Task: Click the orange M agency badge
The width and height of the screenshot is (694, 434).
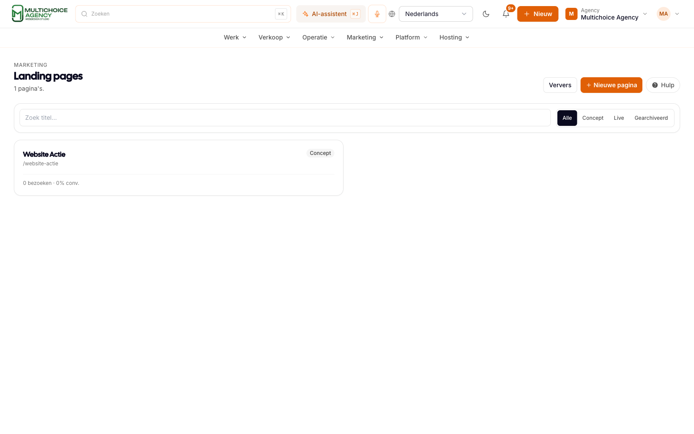Action: tap(571, 14)
